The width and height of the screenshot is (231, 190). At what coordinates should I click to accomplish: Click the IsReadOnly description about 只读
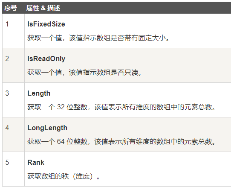[x=84, y=73]
